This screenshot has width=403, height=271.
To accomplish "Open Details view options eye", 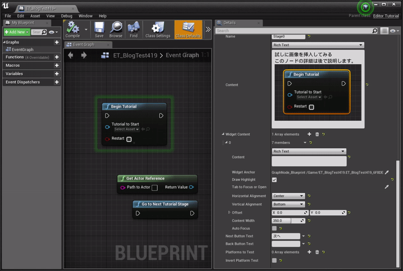I will click(394, 31).
